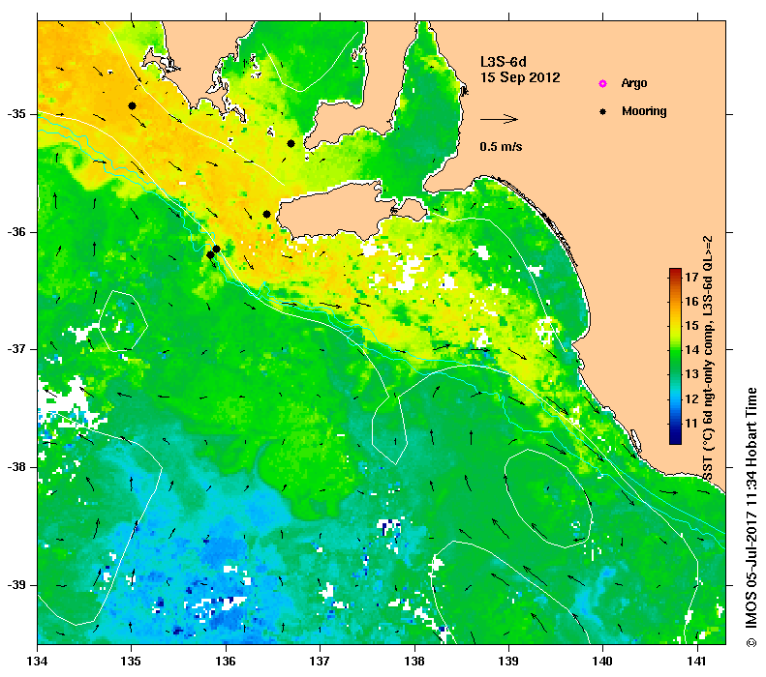
Task: Click the '141' longitude axis label
Action: pyautogui.click(x=697, y=662)
